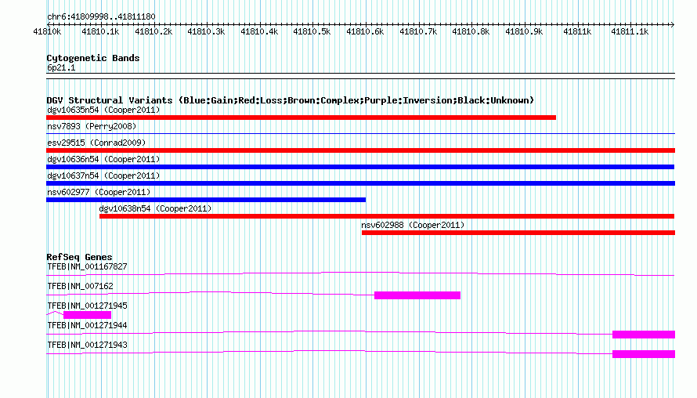Click the TFEB|NM_007162 transcript label
Viewport: 697px width, 398px height.
tap(80, 287)
